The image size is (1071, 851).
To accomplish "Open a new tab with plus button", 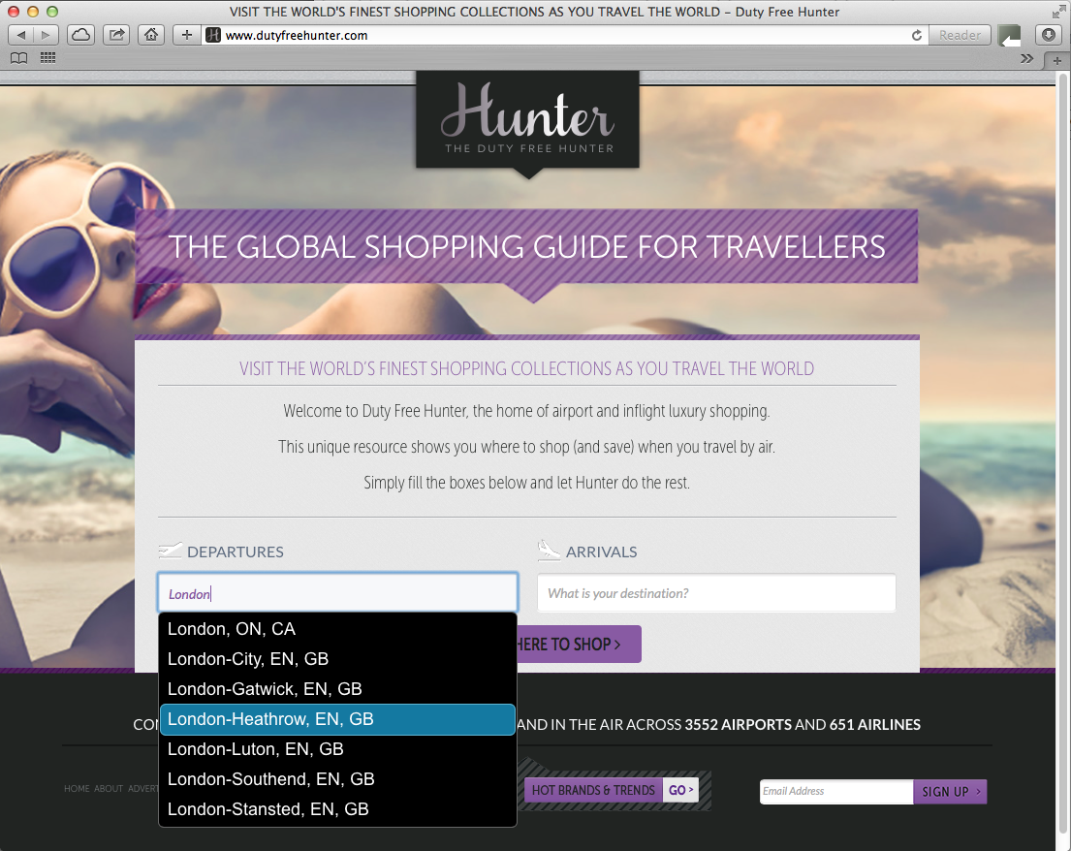I will click(1057, 61).
